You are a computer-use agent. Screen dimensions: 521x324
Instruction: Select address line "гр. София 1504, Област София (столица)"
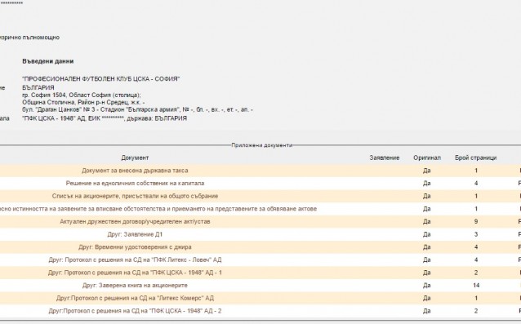[x=82, y=95]
